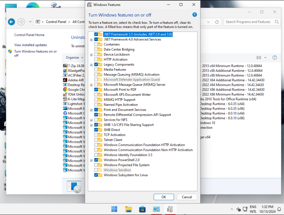Screen dimensions: 284x215
Task: Select Named Pipe Activation feature row
Action: click(121, 105)
